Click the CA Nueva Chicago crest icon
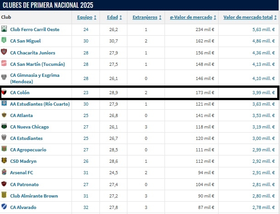The image size is (280, 214). pyautogui.click(x=4, y=127)
